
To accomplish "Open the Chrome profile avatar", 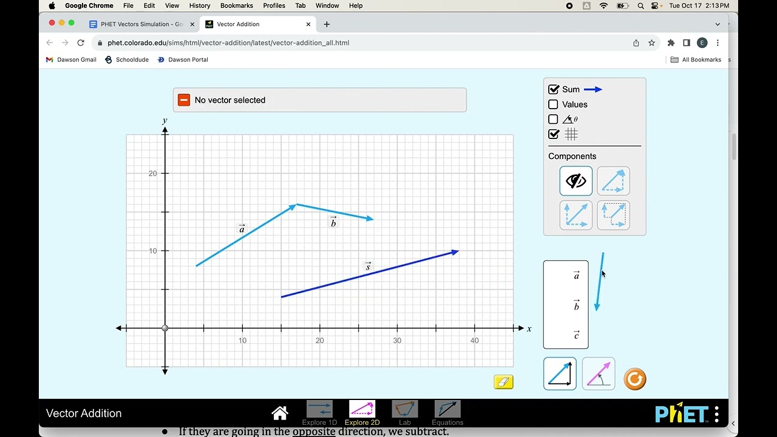I will [x=702, y=43].
